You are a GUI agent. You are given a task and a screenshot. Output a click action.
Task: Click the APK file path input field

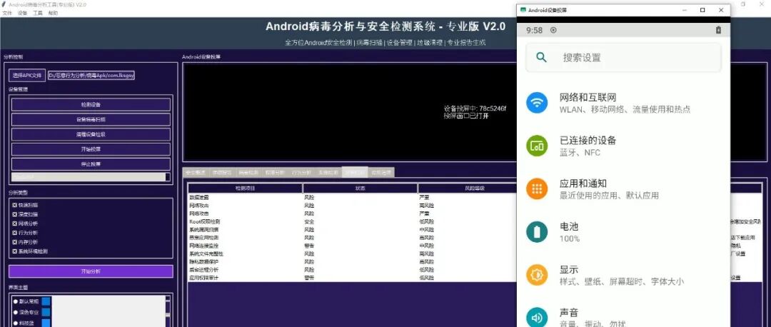click(x=91, y=75)
